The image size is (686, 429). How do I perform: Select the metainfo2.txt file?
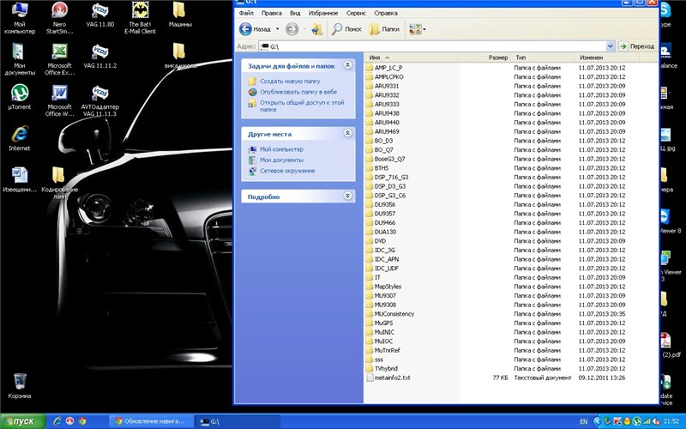coord(393,378)
